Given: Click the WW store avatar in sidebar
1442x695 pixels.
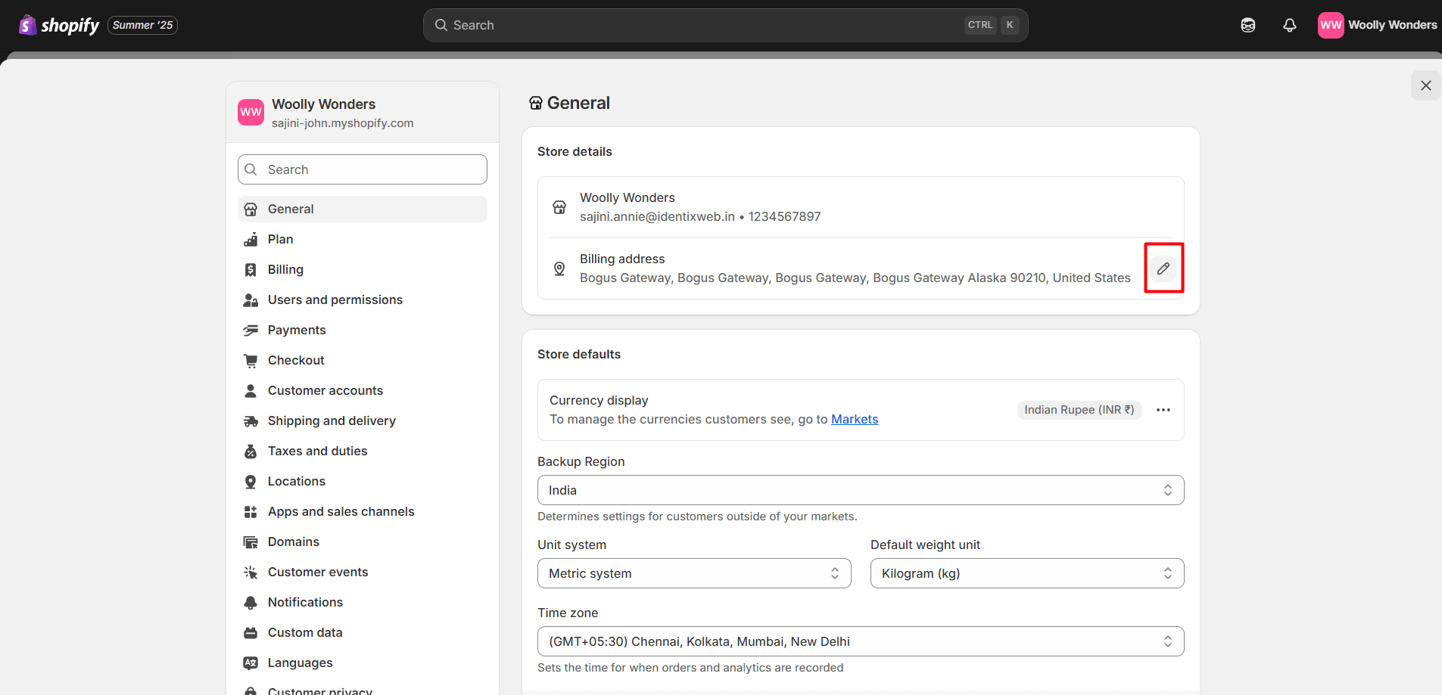Looking at the screenshot, I should click(x=251, y=112).
